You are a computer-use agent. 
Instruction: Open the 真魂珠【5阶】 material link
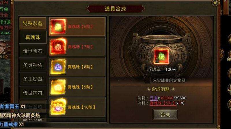163,103
